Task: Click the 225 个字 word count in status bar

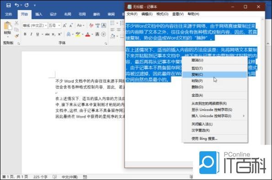Action: tap(40, 177)
